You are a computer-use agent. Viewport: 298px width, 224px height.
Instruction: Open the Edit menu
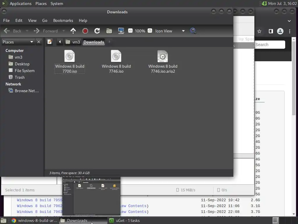[x=19, y=20]
